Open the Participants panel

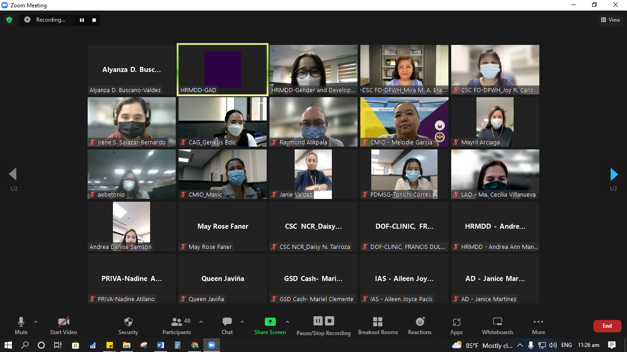point(177,326)
